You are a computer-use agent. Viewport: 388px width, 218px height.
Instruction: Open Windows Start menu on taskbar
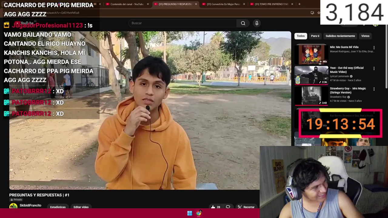coord(189,213)
